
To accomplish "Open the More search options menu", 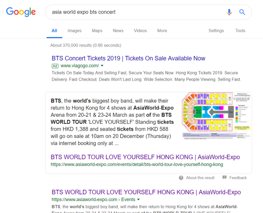I will 162,31.
